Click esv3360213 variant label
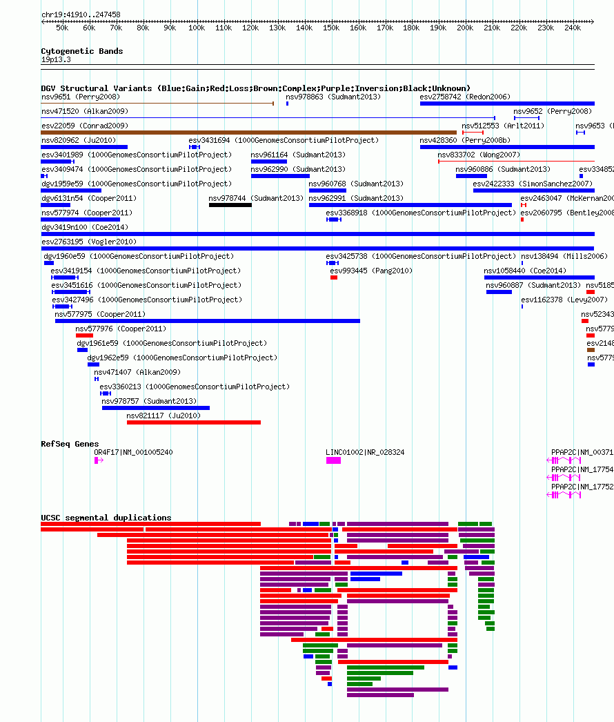The height and width of the screenshot is (722, 614). tap(195, 387)
